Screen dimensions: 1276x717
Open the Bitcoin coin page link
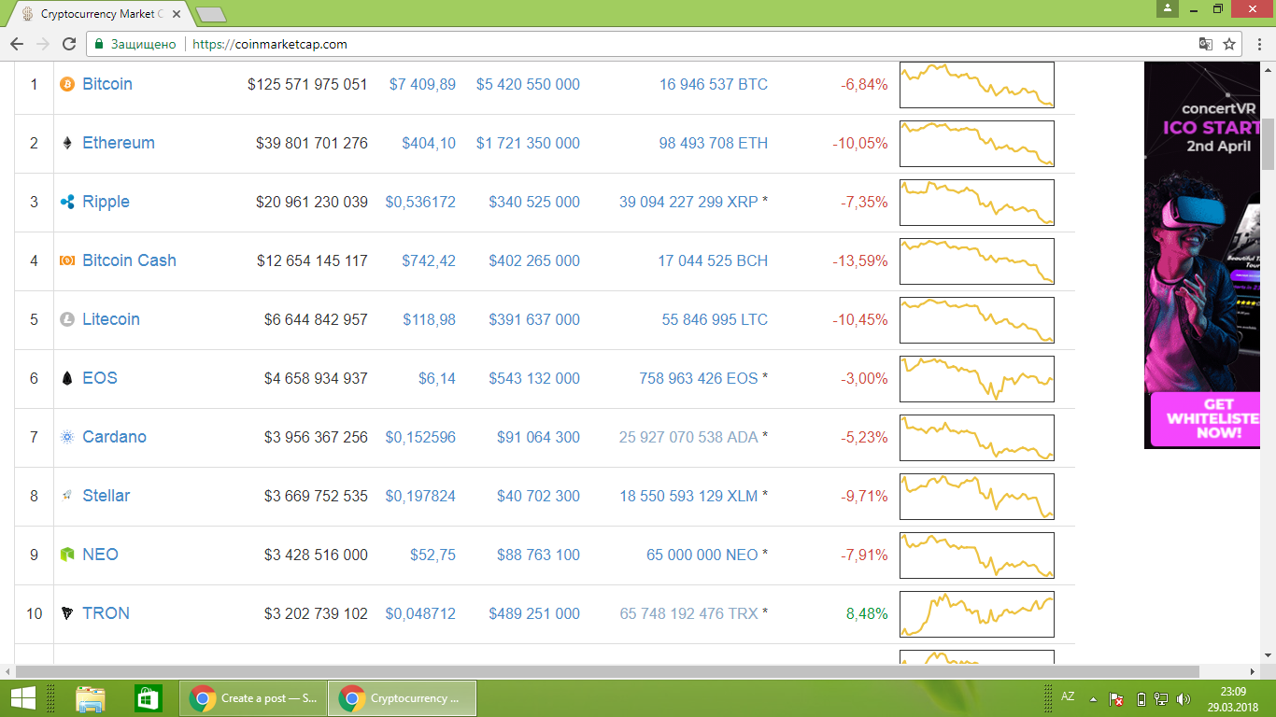tap(107, 84)
